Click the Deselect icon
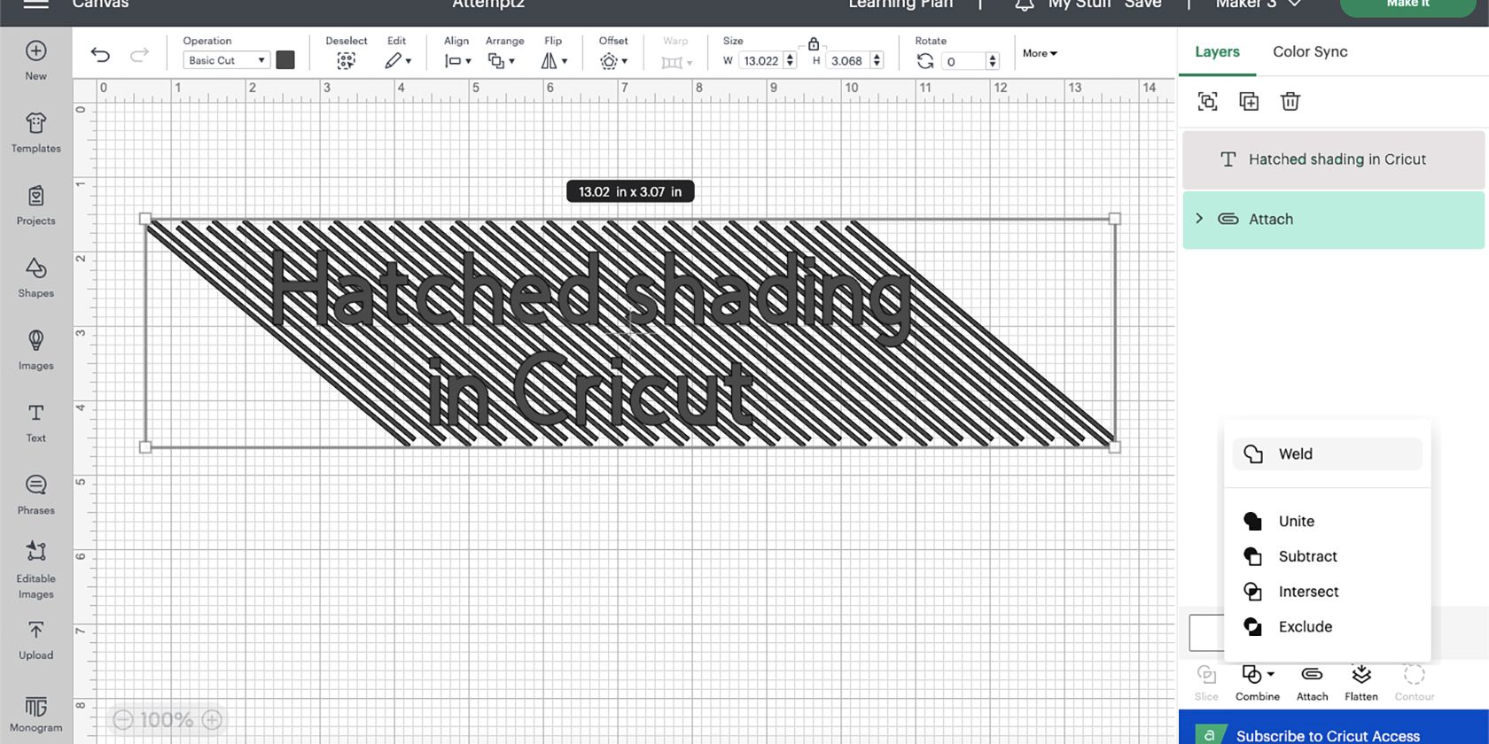This screenshot has width=1489, height=744. coord(346,60)
